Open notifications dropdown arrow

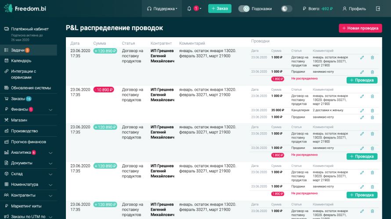200,9
